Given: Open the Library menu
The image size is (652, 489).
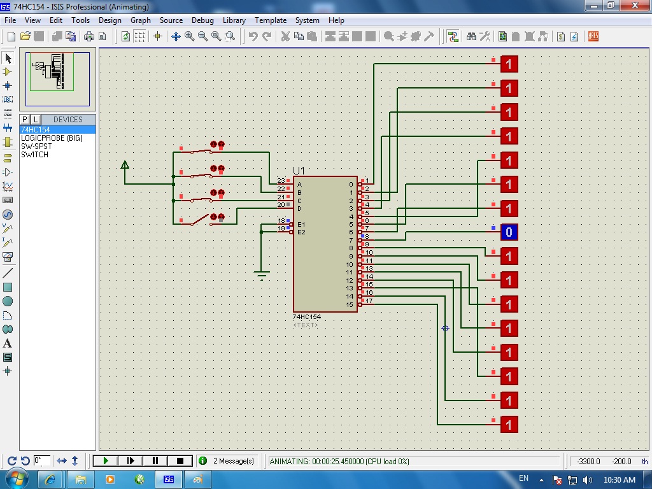Looking at the screenshot, I should click(x=234, y=20).
